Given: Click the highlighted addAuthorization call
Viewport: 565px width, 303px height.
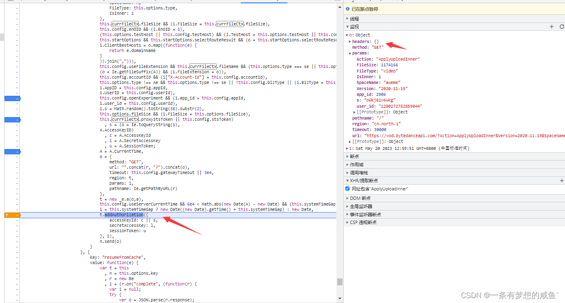Looking at the screenshot, I should coord(124,215).
